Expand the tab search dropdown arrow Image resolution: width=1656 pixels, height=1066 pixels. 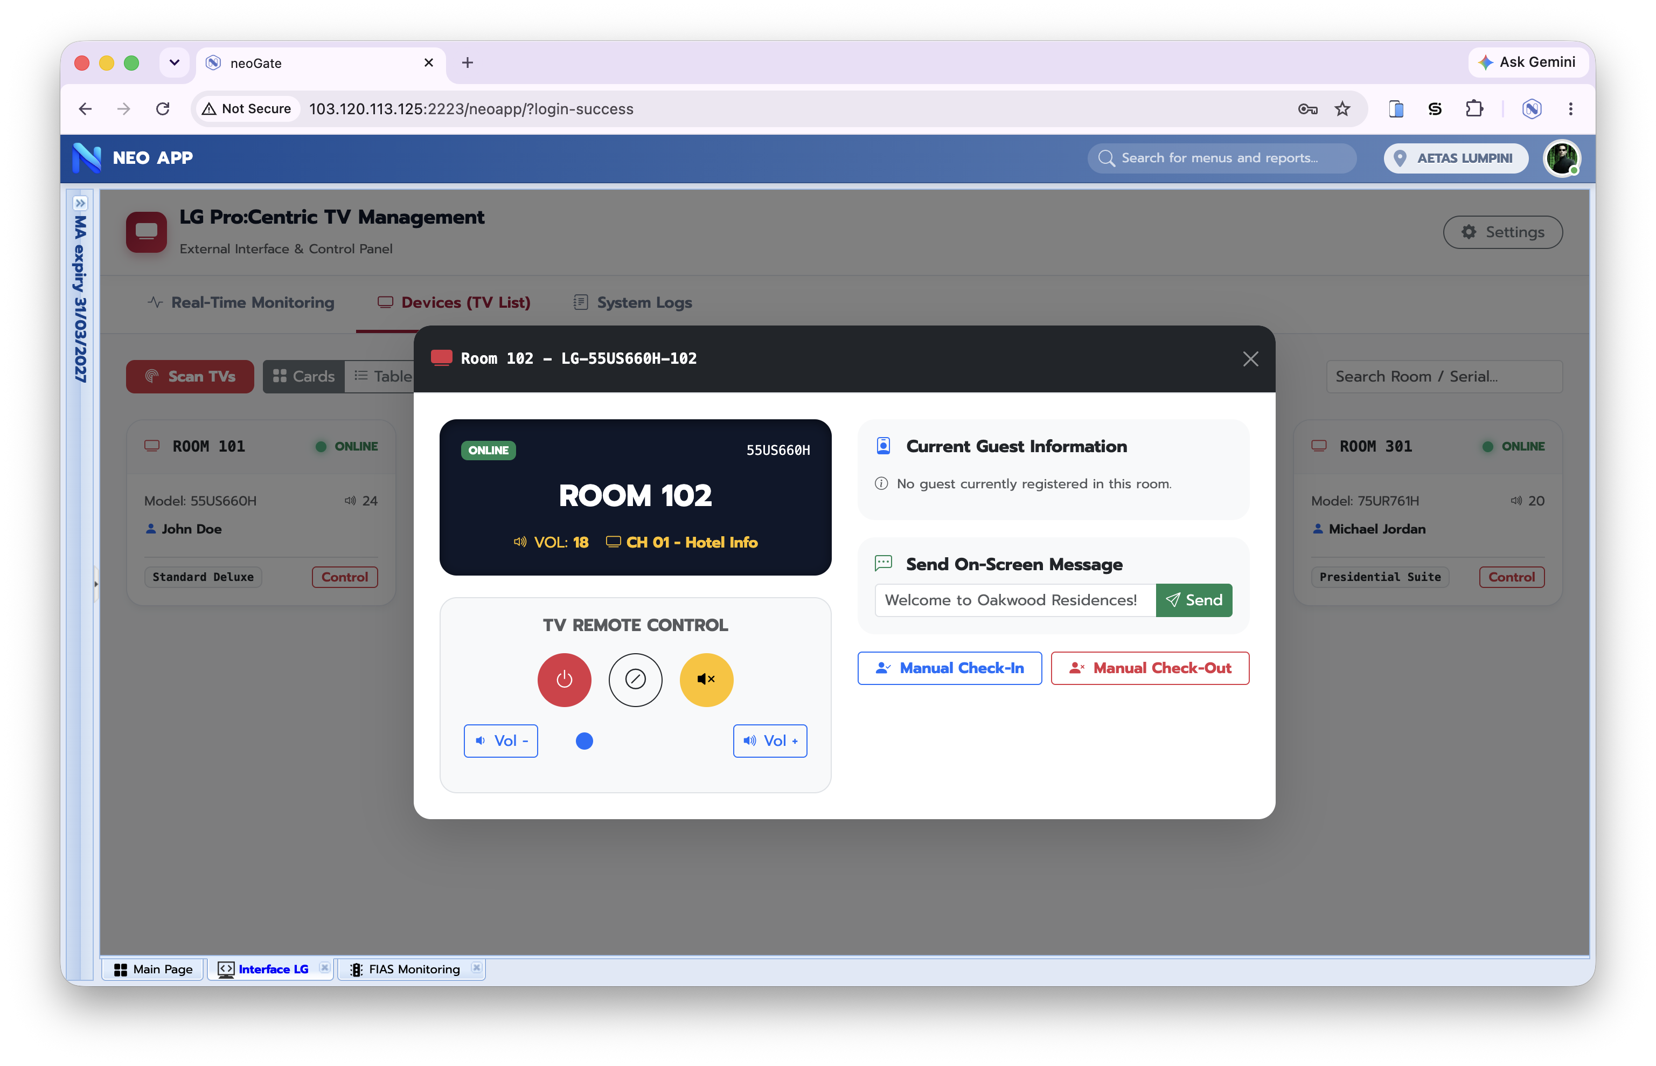pyautogui.click(x=175, y=63)
